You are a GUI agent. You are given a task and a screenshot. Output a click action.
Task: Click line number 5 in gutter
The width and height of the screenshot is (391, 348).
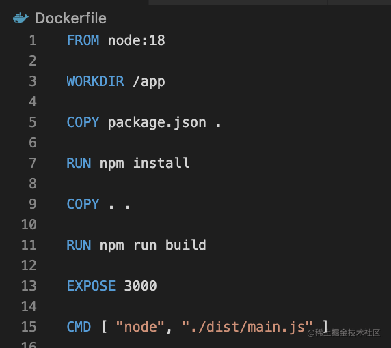[33, 122]
